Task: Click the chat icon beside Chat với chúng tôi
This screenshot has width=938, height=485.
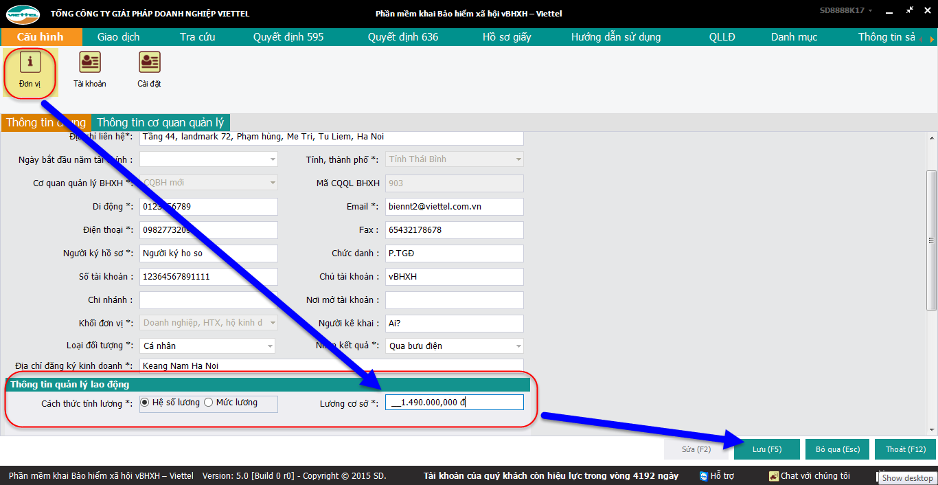Action: point(774,476)
